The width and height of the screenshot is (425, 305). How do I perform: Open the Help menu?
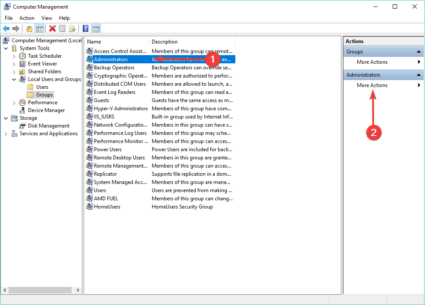tap(65, 18)
